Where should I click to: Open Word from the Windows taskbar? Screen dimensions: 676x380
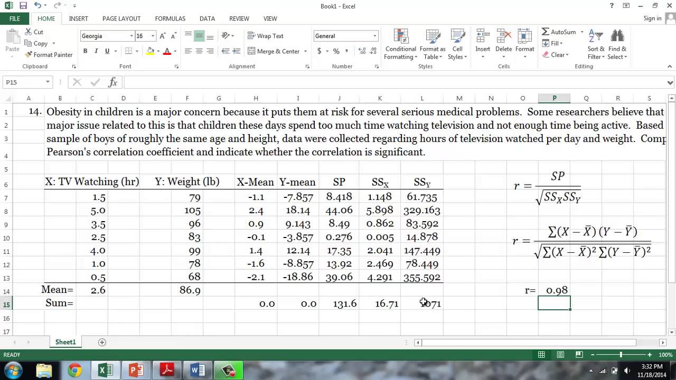[198, 370]
